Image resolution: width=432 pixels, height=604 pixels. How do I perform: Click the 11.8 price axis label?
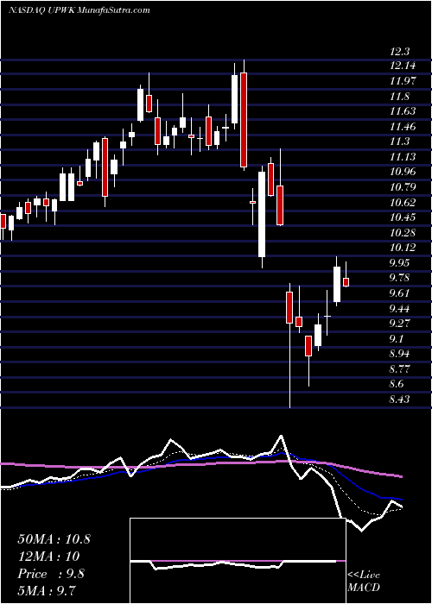coord(400,97)
